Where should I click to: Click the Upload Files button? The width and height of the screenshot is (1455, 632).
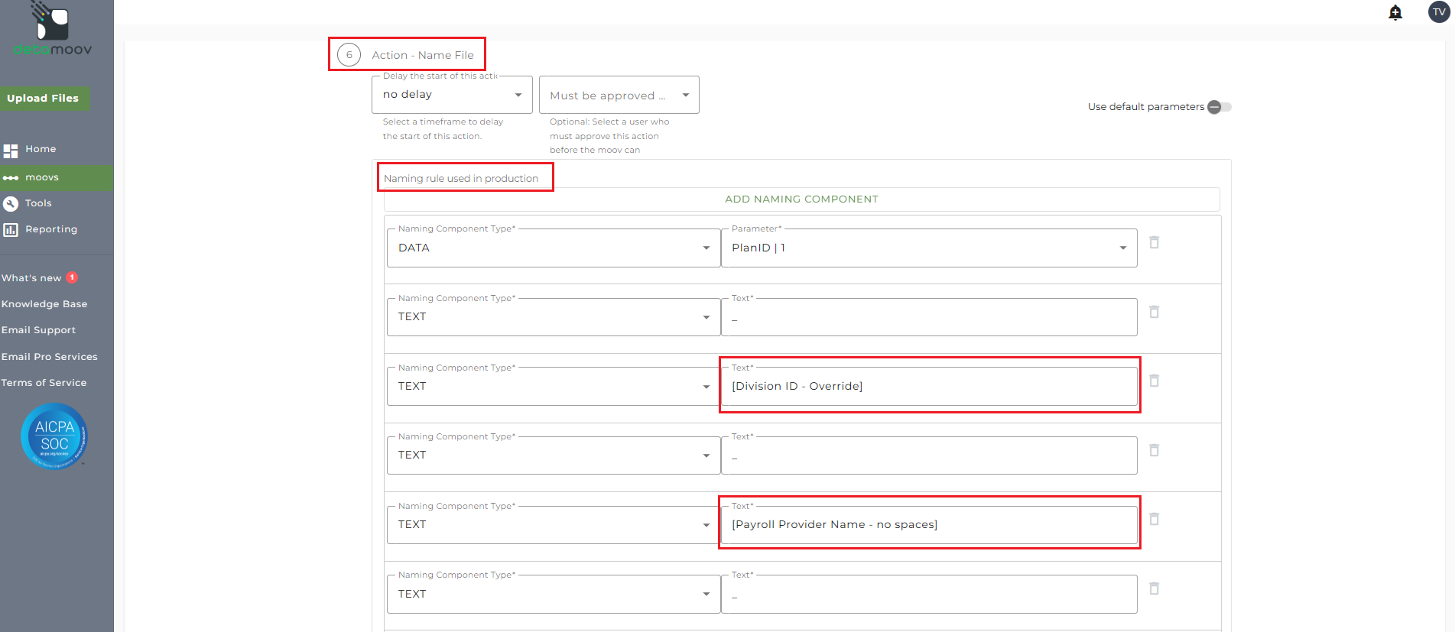click(44, 99)
